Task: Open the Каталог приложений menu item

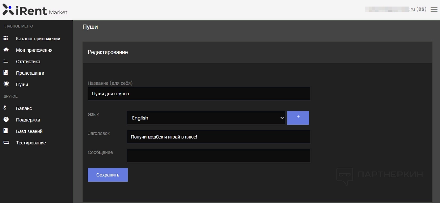Action: [x=38, y=39]
